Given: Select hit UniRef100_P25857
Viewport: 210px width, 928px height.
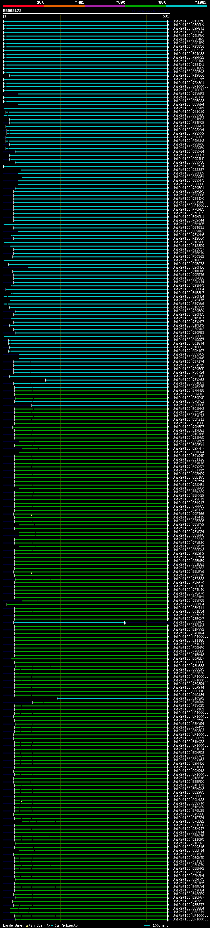Looking at the screenshot, I should pos(188,249).
